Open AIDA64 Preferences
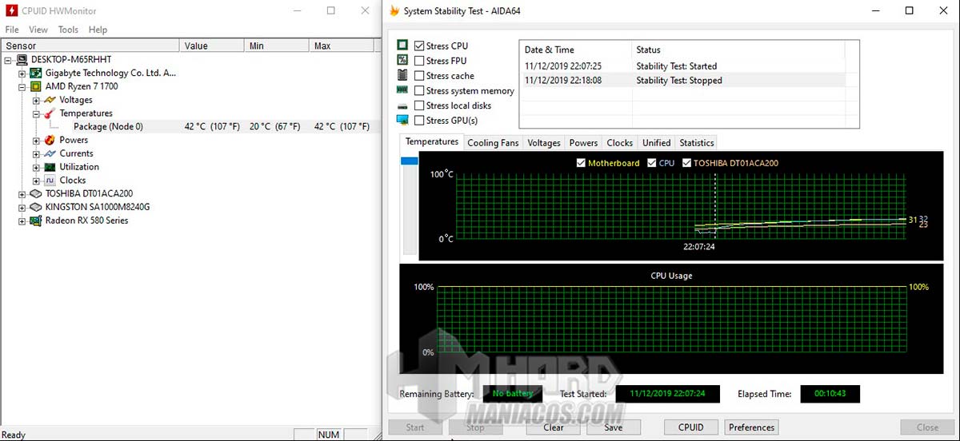This screenshot has height=441, width=960. point(752,427)
